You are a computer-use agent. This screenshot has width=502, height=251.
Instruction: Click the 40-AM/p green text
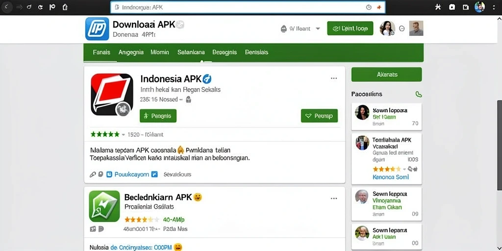[x=174, y=220]
